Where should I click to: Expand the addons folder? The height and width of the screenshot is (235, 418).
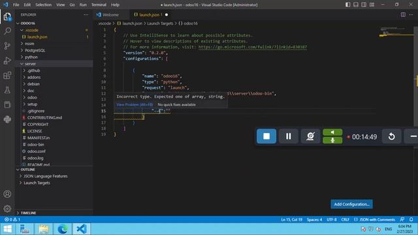34,77
